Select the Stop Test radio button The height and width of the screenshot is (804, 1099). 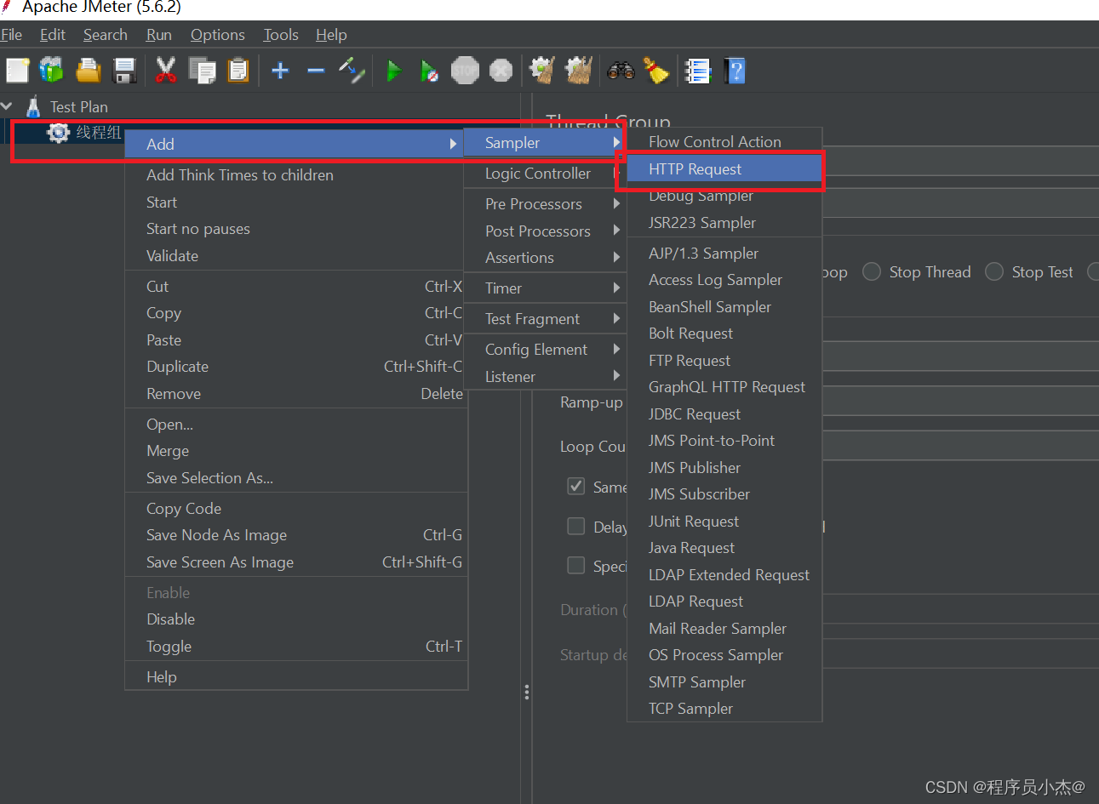point(994,271)
